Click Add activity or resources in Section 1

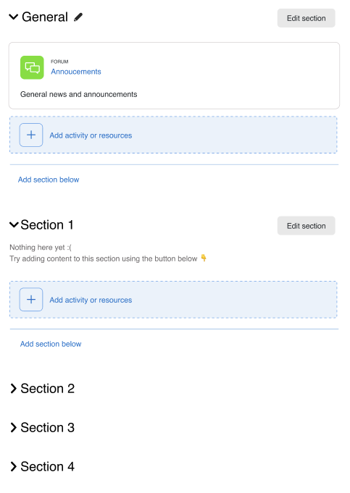coord(91,300)
